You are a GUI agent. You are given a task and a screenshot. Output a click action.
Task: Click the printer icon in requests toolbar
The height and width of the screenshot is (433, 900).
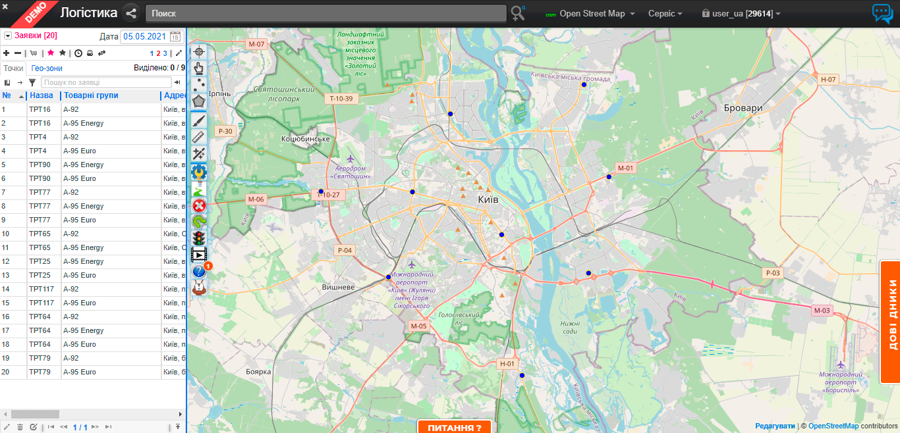(90, 53)
